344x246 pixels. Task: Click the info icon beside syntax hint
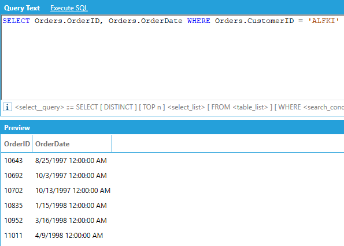[x=8, y=107]
